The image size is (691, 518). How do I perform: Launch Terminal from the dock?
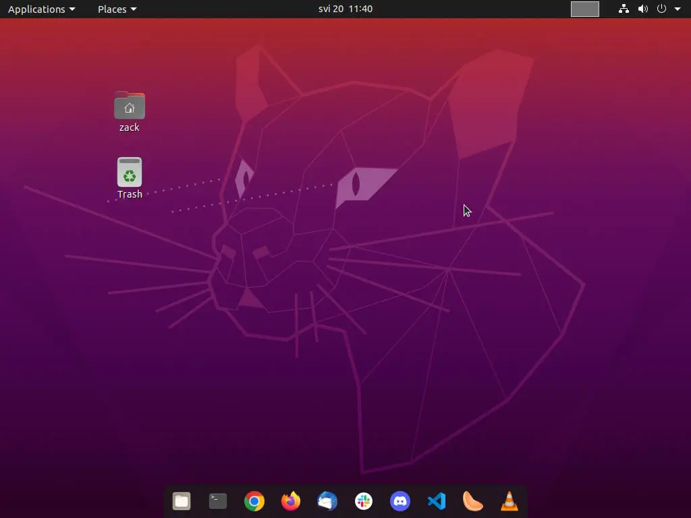(218, 501)
